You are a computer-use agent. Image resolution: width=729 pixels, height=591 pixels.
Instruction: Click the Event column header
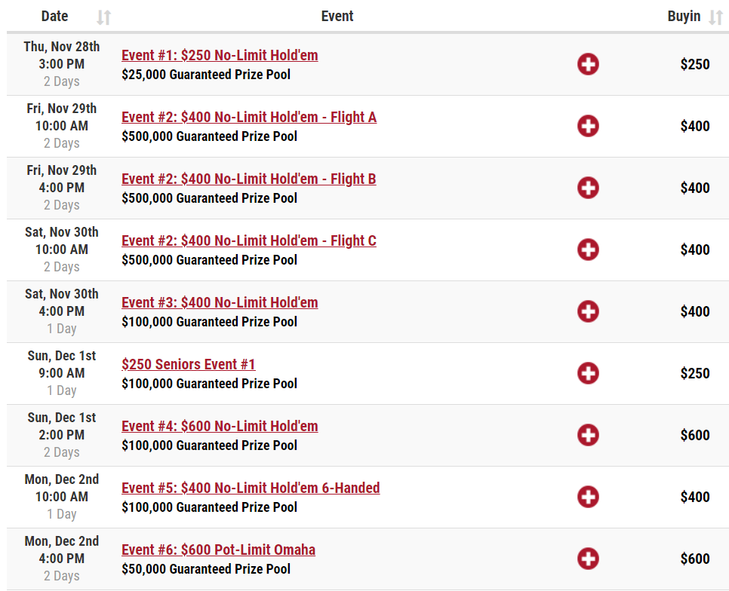(x=337, y=17)
